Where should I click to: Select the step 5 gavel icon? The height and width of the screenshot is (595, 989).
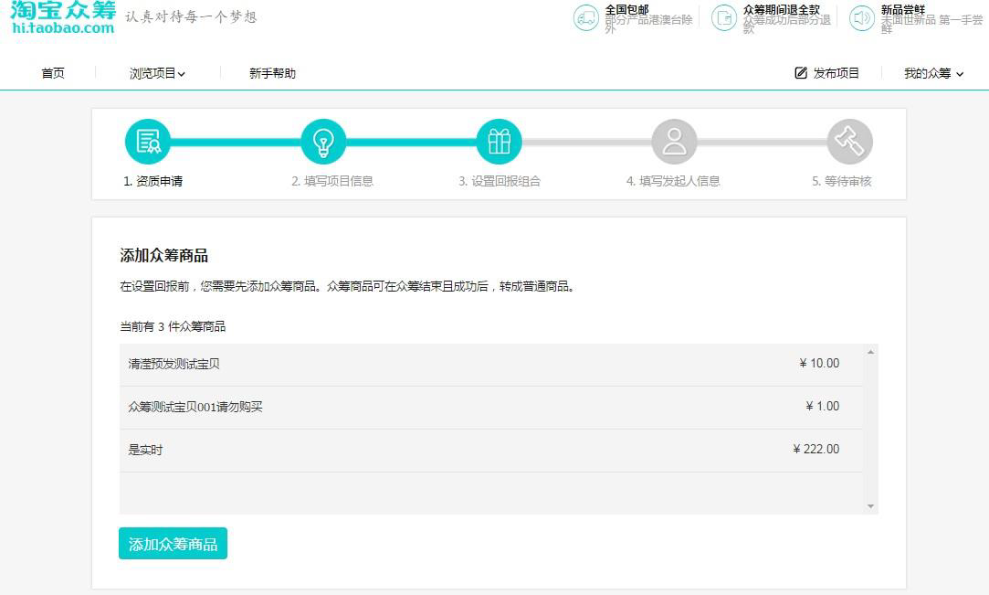pyautogui.click(x=849, y=142)
